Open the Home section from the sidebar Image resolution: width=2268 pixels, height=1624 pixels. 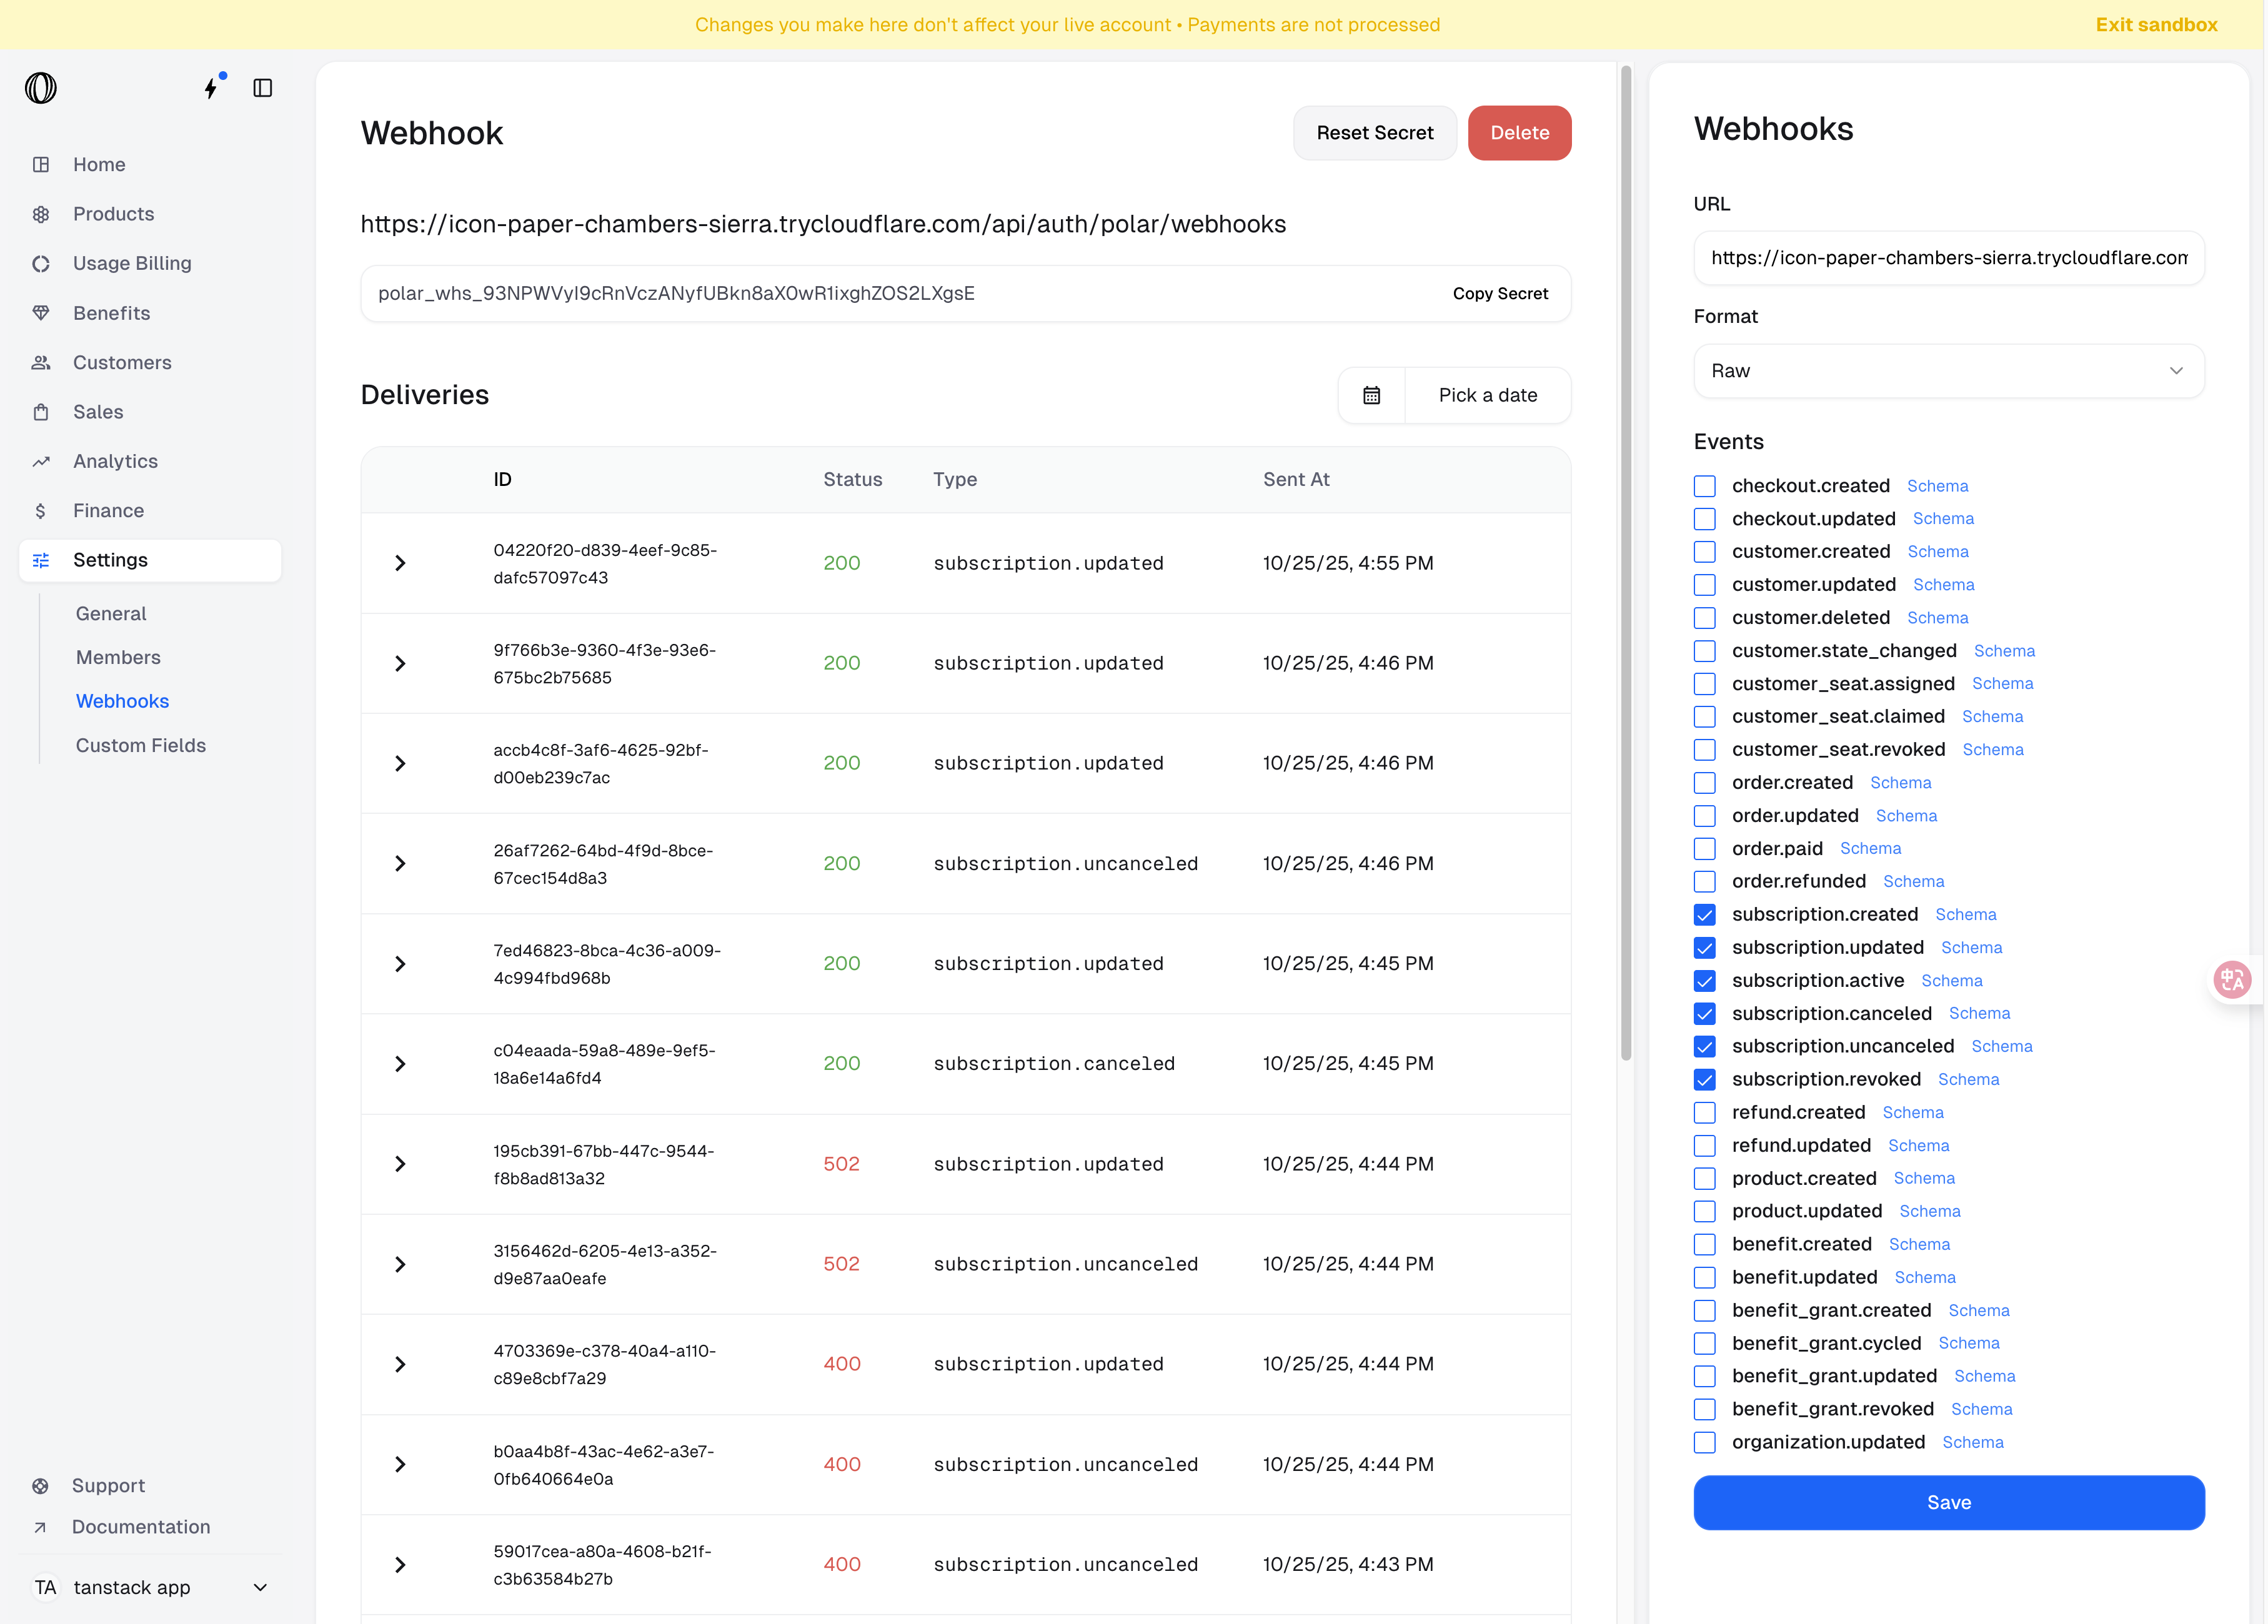pos(41,164)
